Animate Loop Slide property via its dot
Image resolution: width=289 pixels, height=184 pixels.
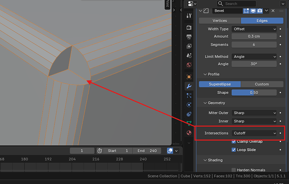tap(280, 150)
